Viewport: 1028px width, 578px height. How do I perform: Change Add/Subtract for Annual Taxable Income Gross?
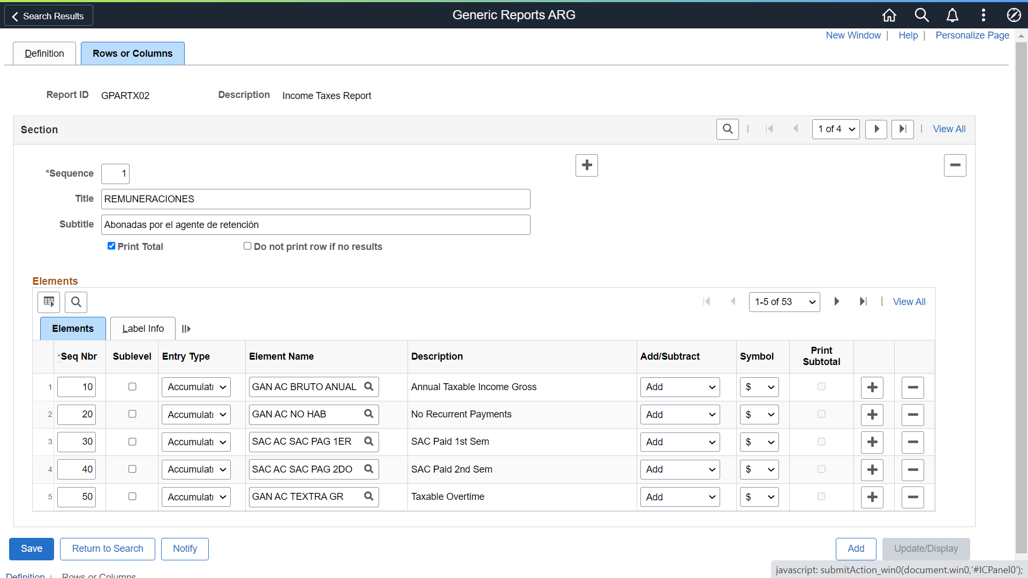[x=680, y=387]
